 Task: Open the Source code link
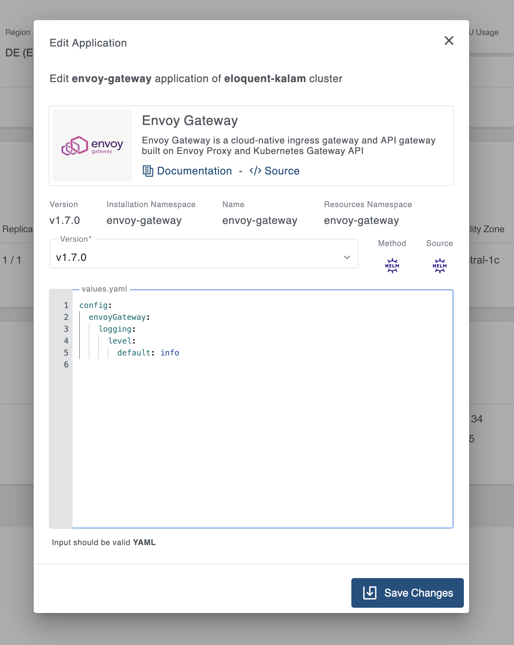274,171
